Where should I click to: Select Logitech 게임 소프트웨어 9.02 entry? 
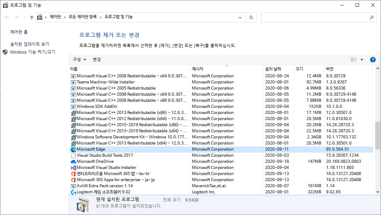point(104,192)
